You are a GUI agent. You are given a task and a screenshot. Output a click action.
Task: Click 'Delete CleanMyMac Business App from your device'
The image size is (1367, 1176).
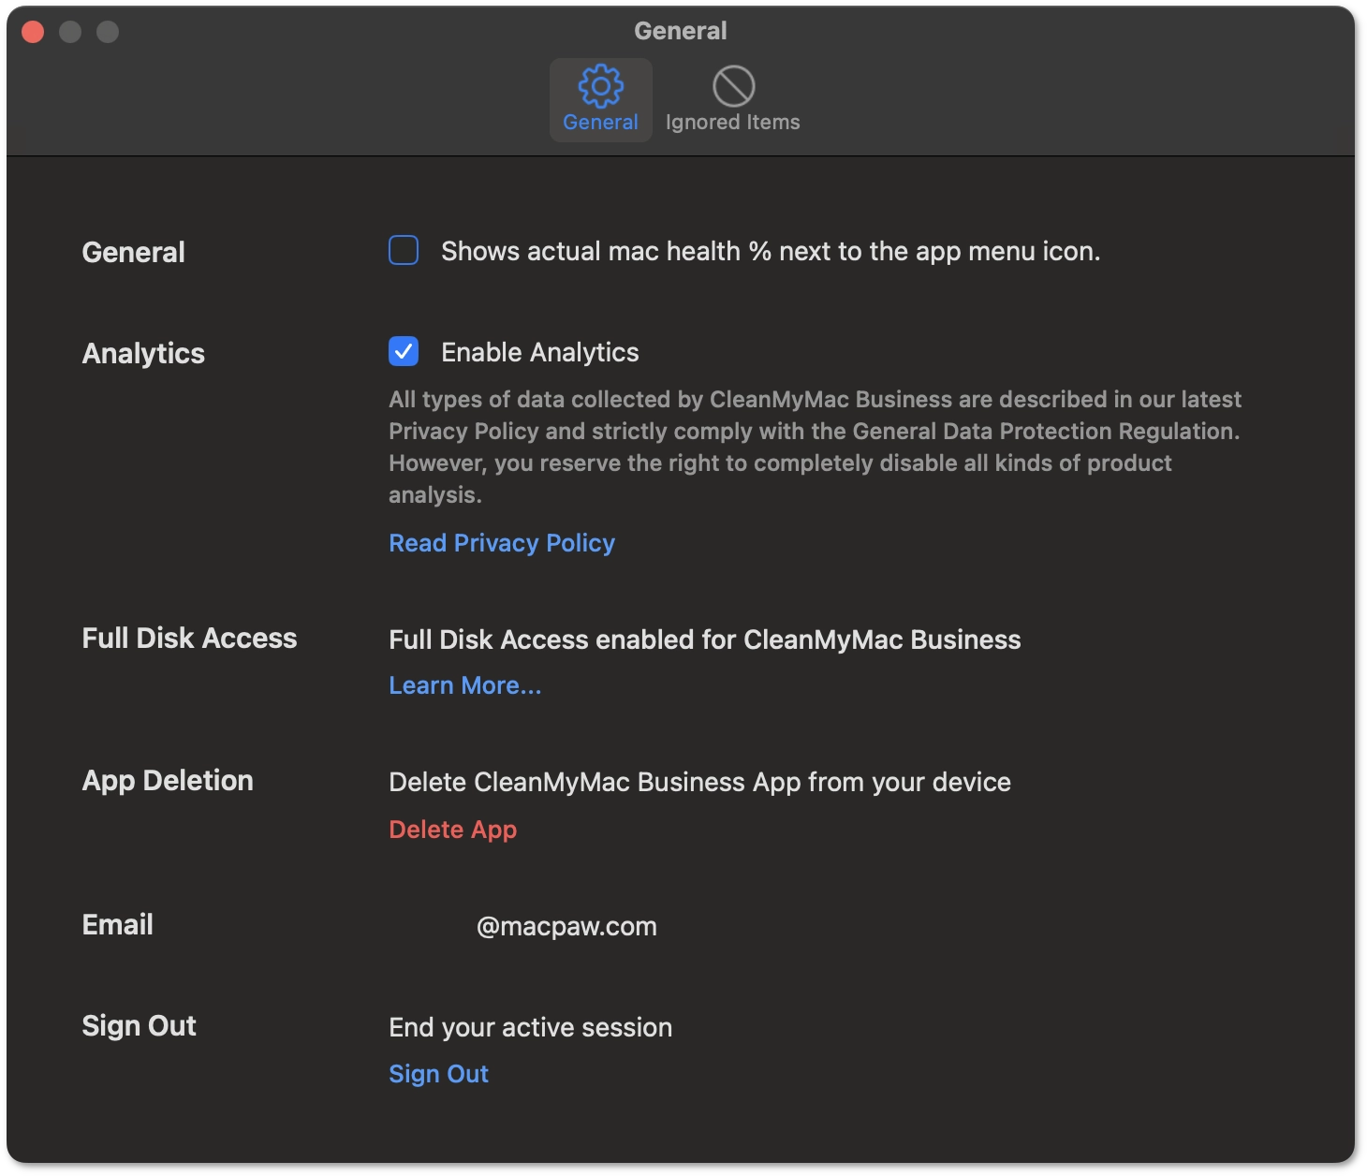coord(699,782)
